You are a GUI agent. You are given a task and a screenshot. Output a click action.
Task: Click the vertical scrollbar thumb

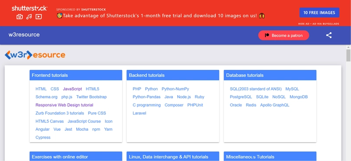[x=348, y=55]
